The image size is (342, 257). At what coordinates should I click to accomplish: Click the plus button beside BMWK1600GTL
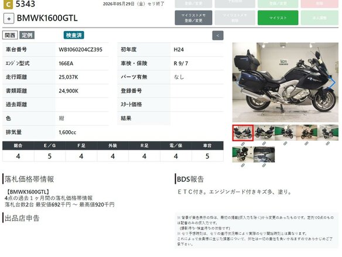coord(9,19)
